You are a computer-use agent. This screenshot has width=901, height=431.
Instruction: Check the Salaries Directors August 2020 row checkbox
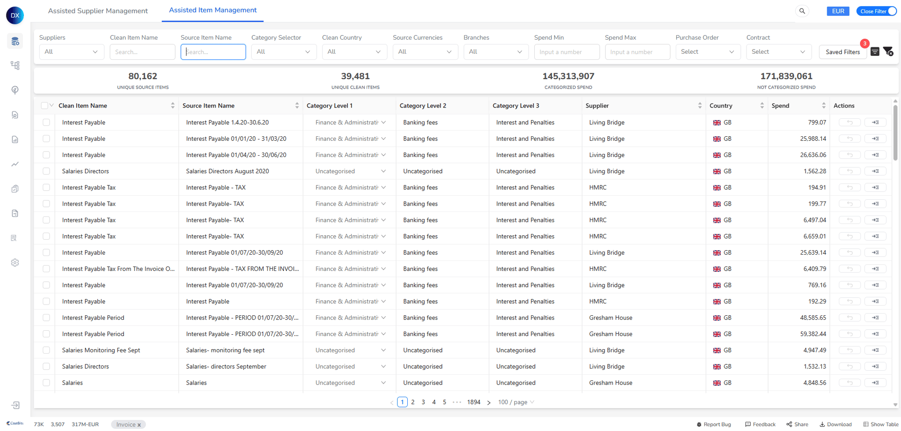46,171
